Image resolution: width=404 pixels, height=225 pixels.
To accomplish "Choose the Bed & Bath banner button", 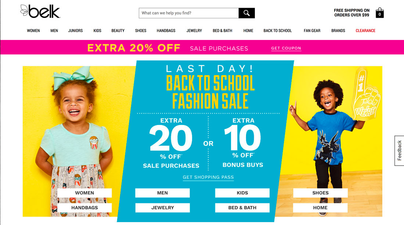I will (x=242, y=208).
